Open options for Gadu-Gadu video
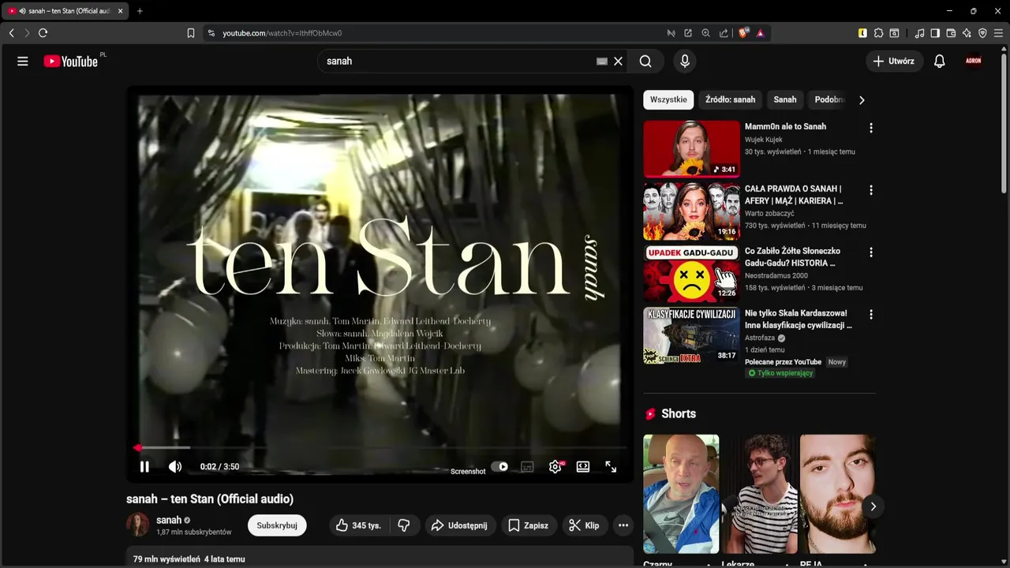Screen dimensions: 1010x568 click(871, 252)
